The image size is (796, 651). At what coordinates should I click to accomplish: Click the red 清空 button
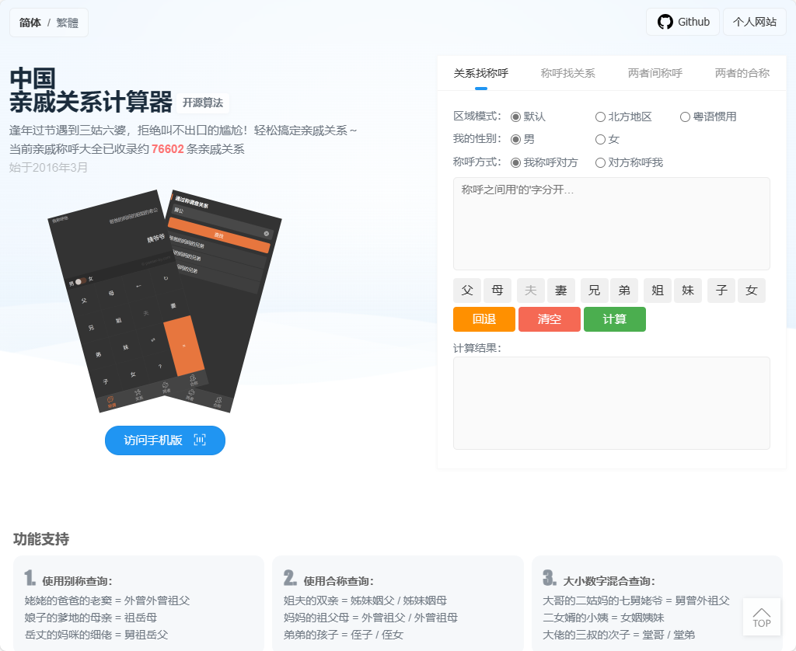[550, 319]
